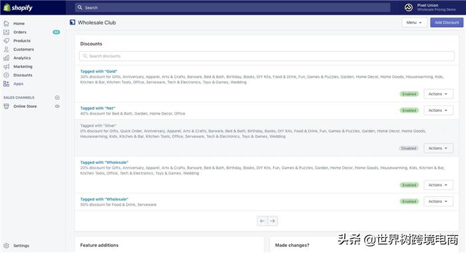Click Disabled badge on Silver discount
This screenshot has height=253, width=466.
tap(409, 148)
